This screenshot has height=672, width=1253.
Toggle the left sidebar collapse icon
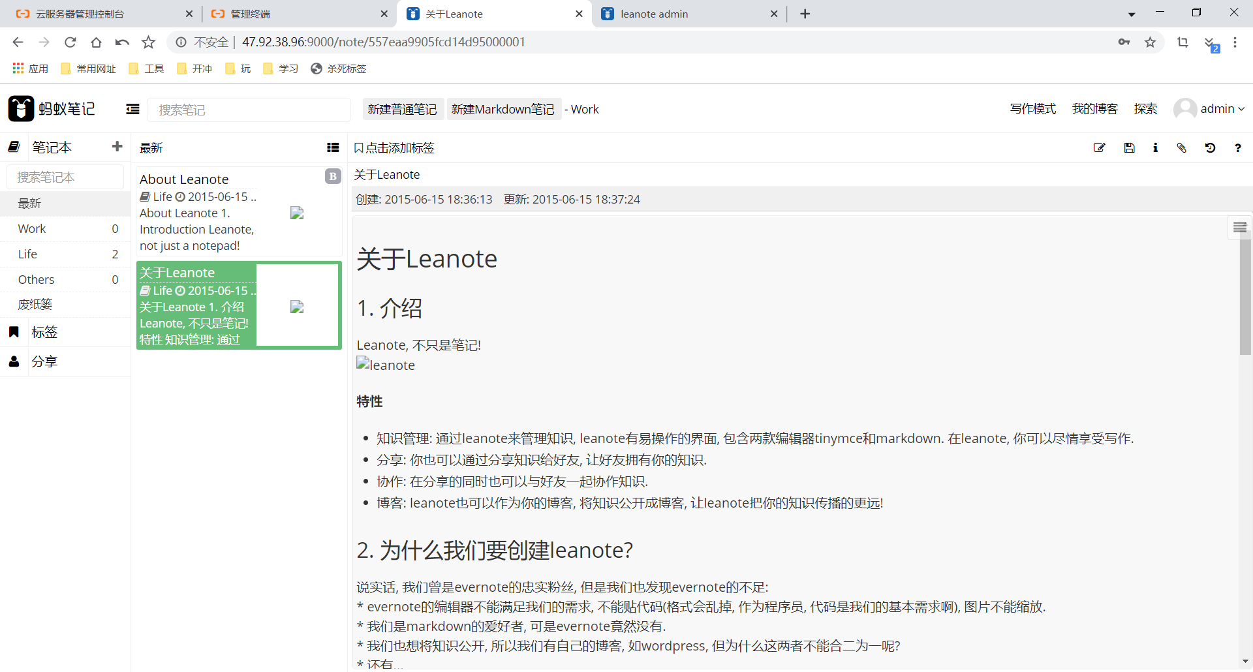tap(132, 110)
